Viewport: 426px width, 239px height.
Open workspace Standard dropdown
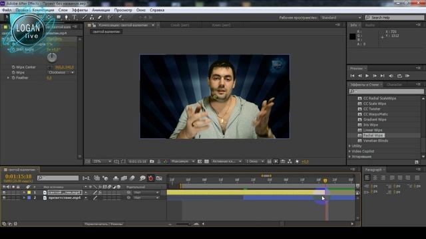pos(341,17)
